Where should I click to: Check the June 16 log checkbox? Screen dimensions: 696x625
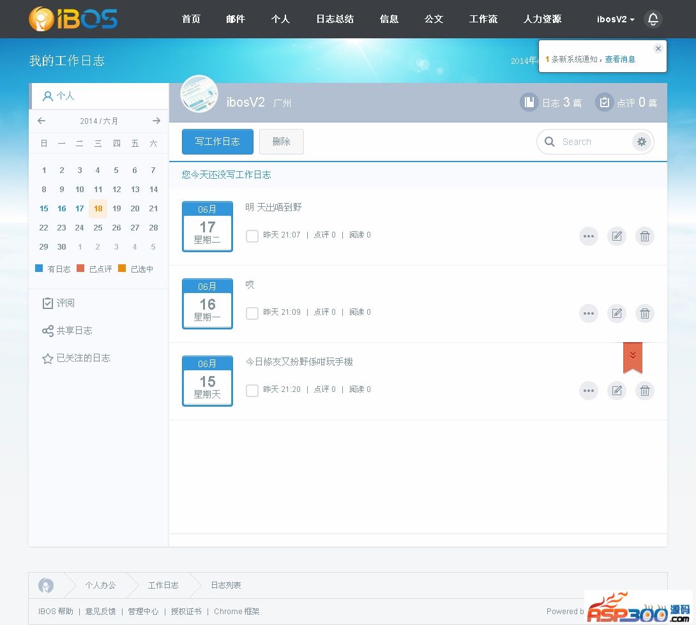pos(252,313)
